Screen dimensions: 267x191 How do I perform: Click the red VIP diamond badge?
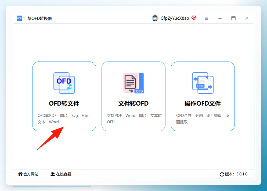point(194,18)
